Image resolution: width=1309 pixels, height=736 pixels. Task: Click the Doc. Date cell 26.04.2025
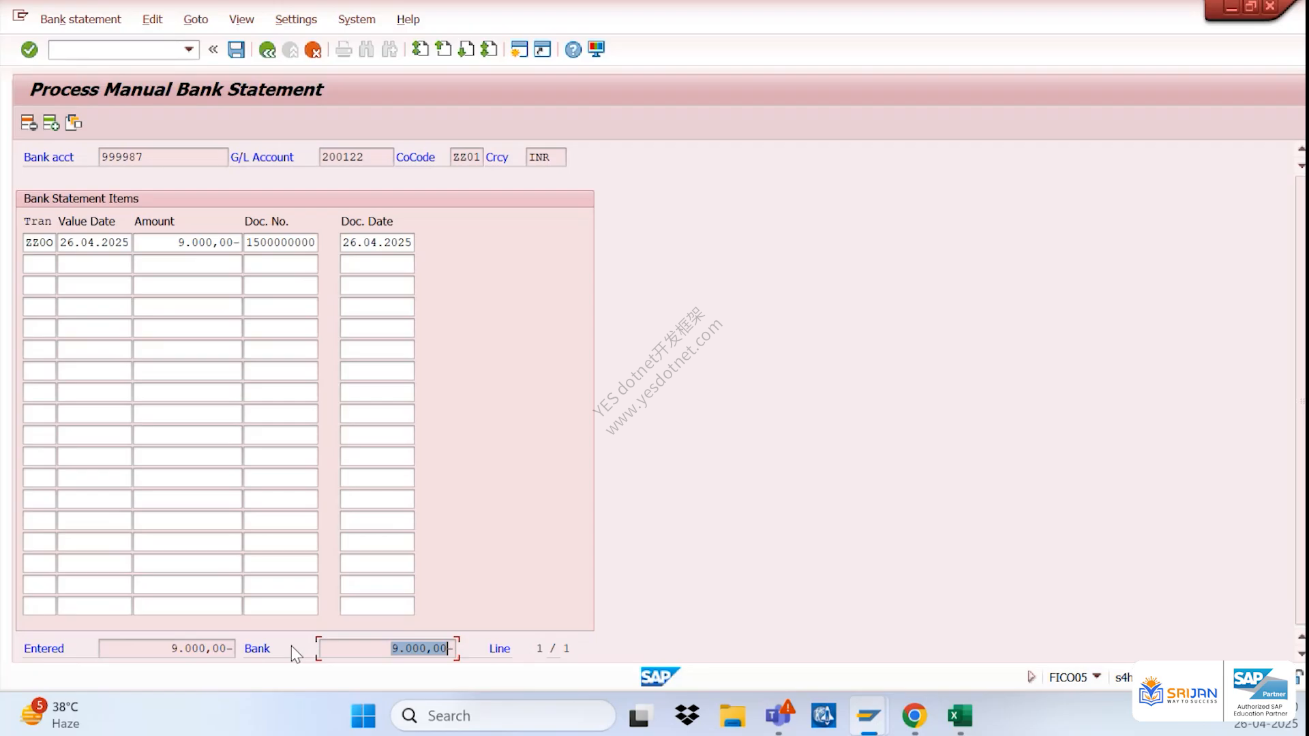pyautogui.click(x=377, y=243)
